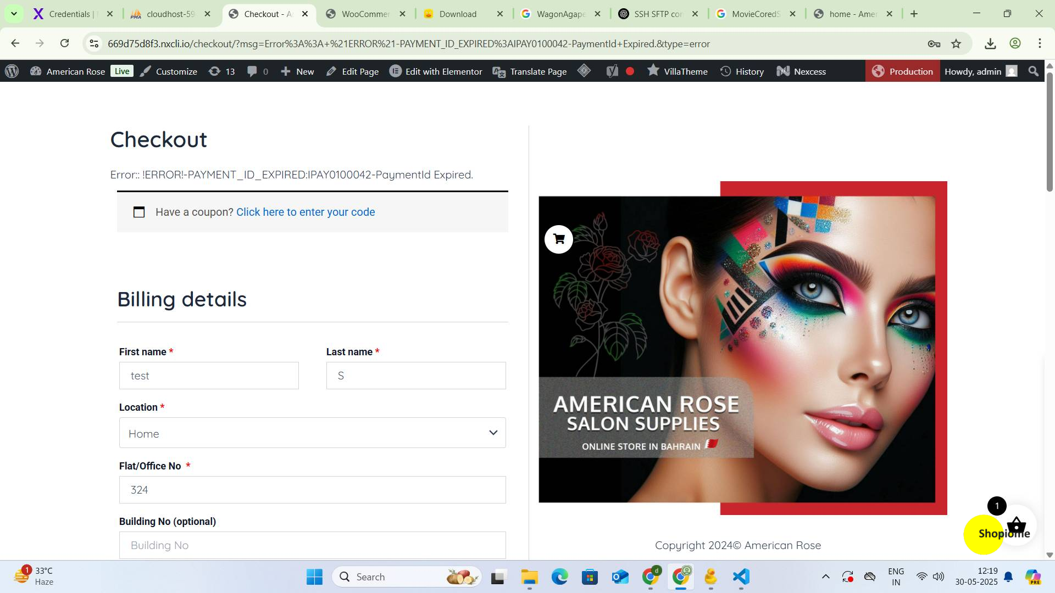Open the Yoast SEO icon menu

(x=620, y=71)
